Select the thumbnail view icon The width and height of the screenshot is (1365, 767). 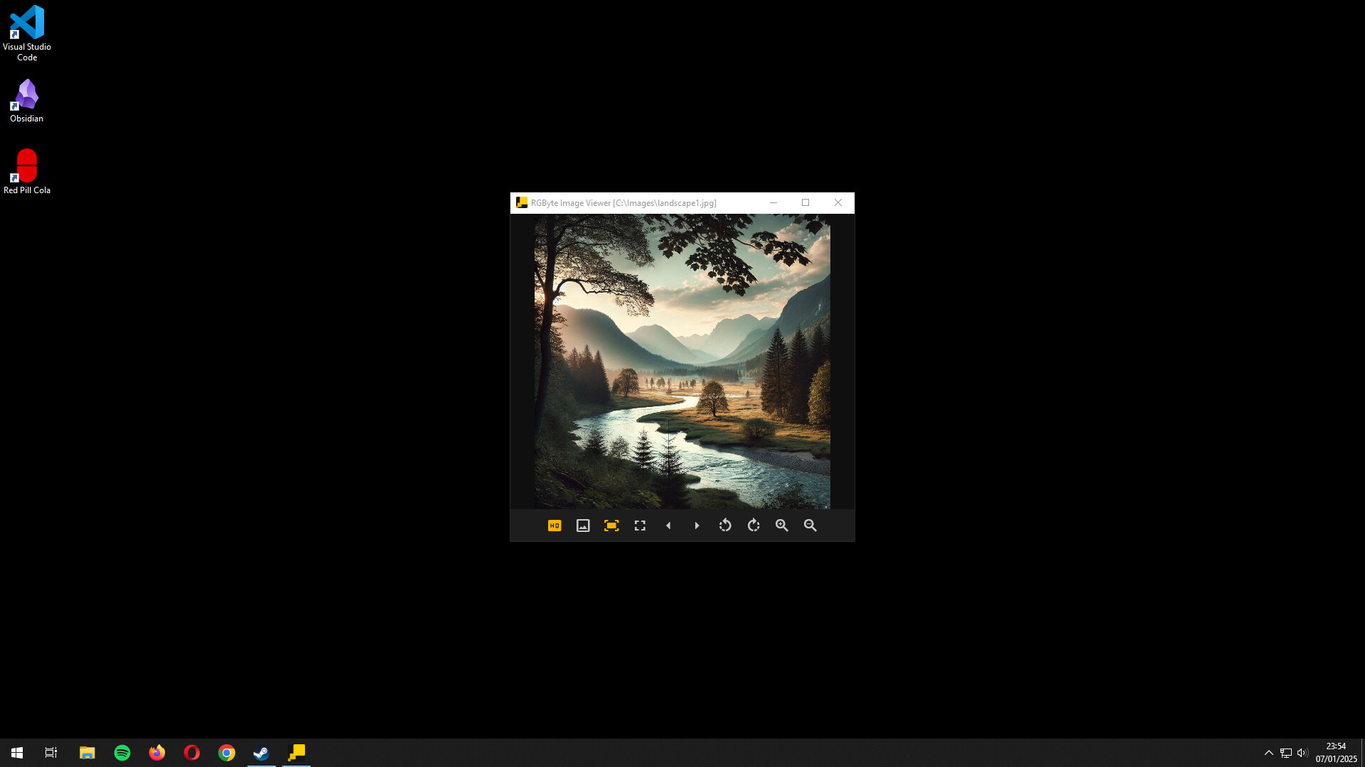pos(583,526)
